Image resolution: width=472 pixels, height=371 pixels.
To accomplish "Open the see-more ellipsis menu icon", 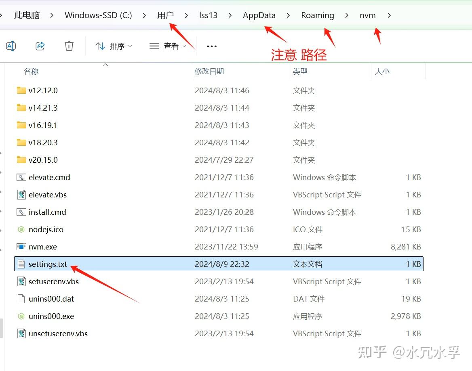I will 211,46.
